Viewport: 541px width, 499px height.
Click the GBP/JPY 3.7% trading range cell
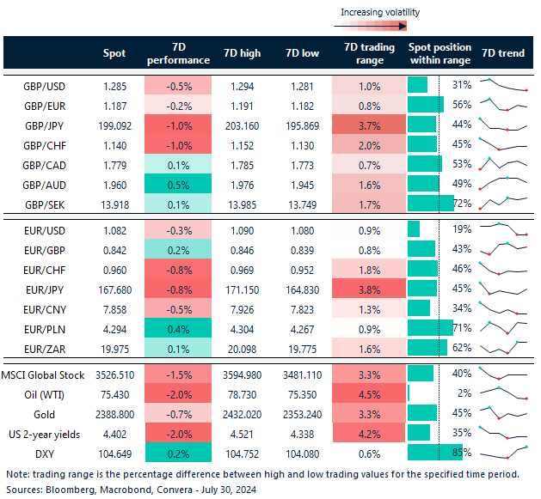coord(363,125)
